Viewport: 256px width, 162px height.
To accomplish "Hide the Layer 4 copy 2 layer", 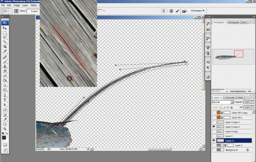I will tap(214, 127).
